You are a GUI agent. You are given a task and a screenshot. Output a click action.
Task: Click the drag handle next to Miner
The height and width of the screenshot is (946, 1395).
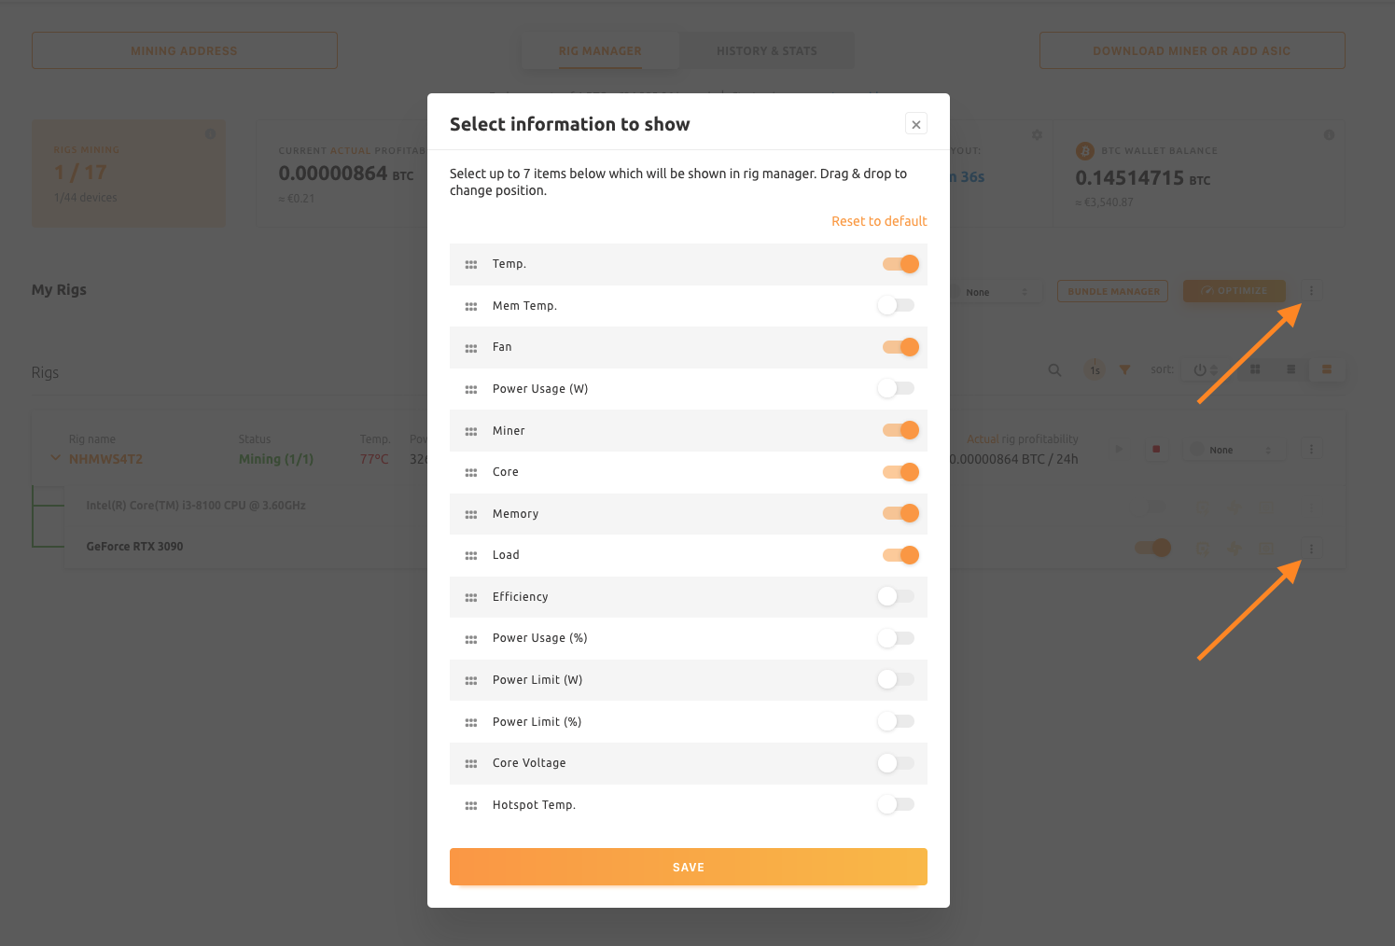tap(470, 430)
